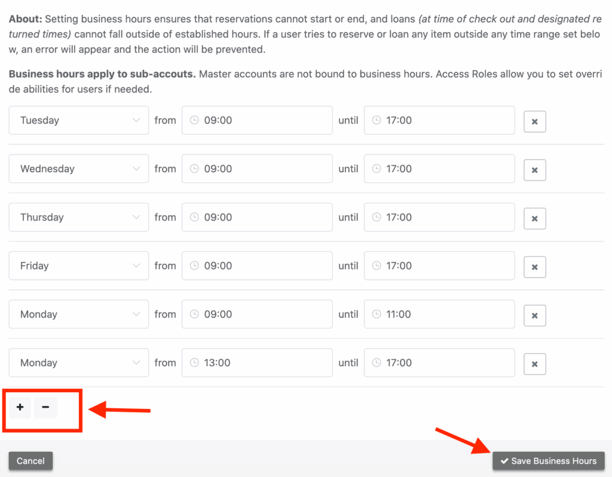Remove the Monday row ending at 11:00
612x477 pixels.
tap(534, 316)
